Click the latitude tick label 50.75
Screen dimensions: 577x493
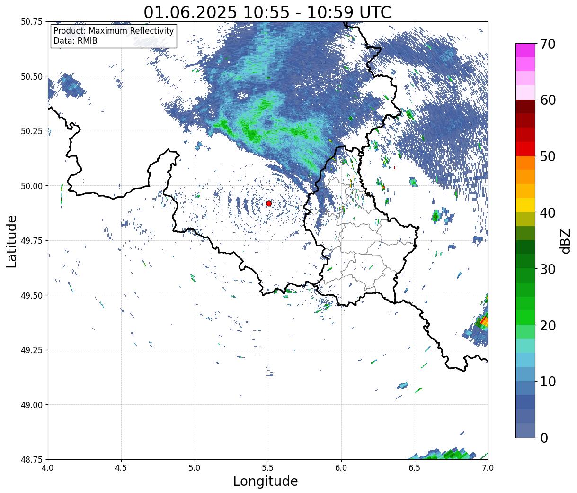pos(32,22)
